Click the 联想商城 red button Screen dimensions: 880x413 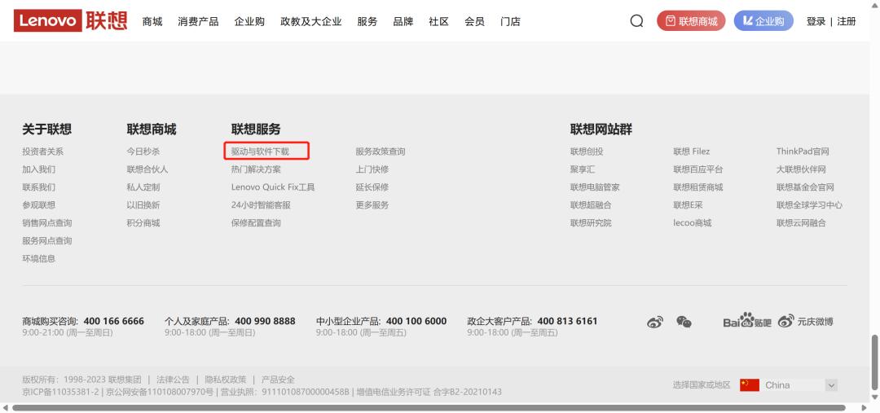691,21
